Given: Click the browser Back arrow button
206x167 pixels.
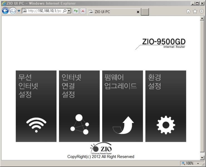Looking at the screenshot, I should click(5, 11).
